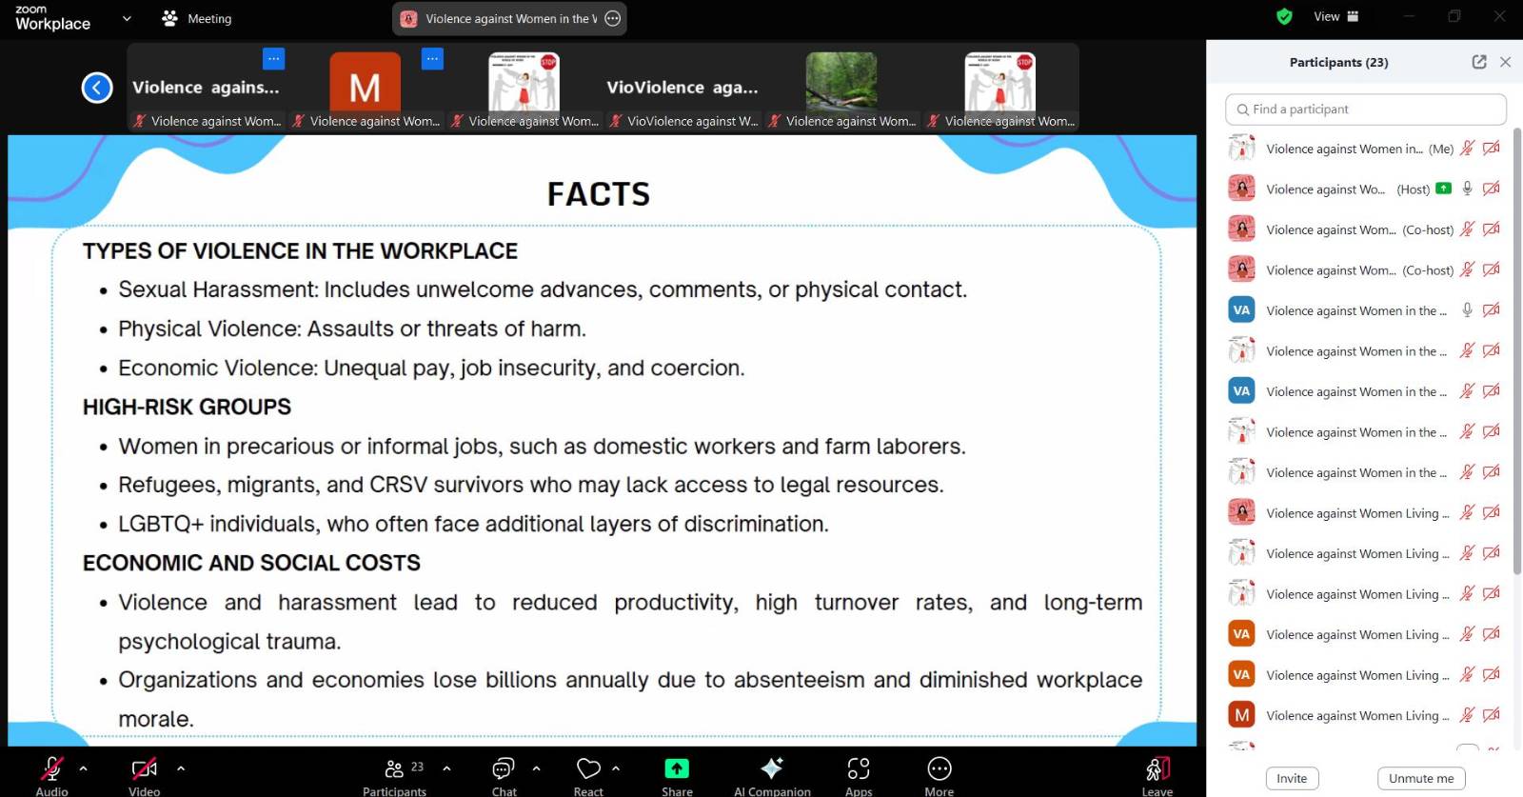Open the Apps icon
Screen dimensions: 1523x797
pos(859,768)
